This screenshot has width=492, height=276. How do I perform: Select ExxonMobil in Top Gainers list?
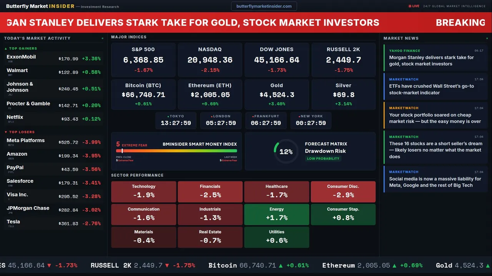point(53,59)
